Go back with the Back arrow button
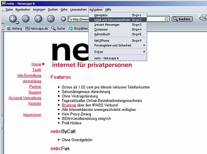The image size is (207, 154). (x=13, y=19)
